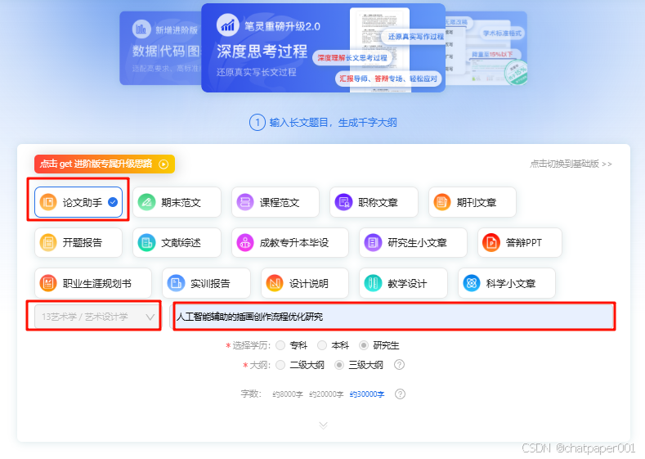Select the 约8000字 word count option
The height and width of the screenshot is (459, 645).
(x=288, y=394)
